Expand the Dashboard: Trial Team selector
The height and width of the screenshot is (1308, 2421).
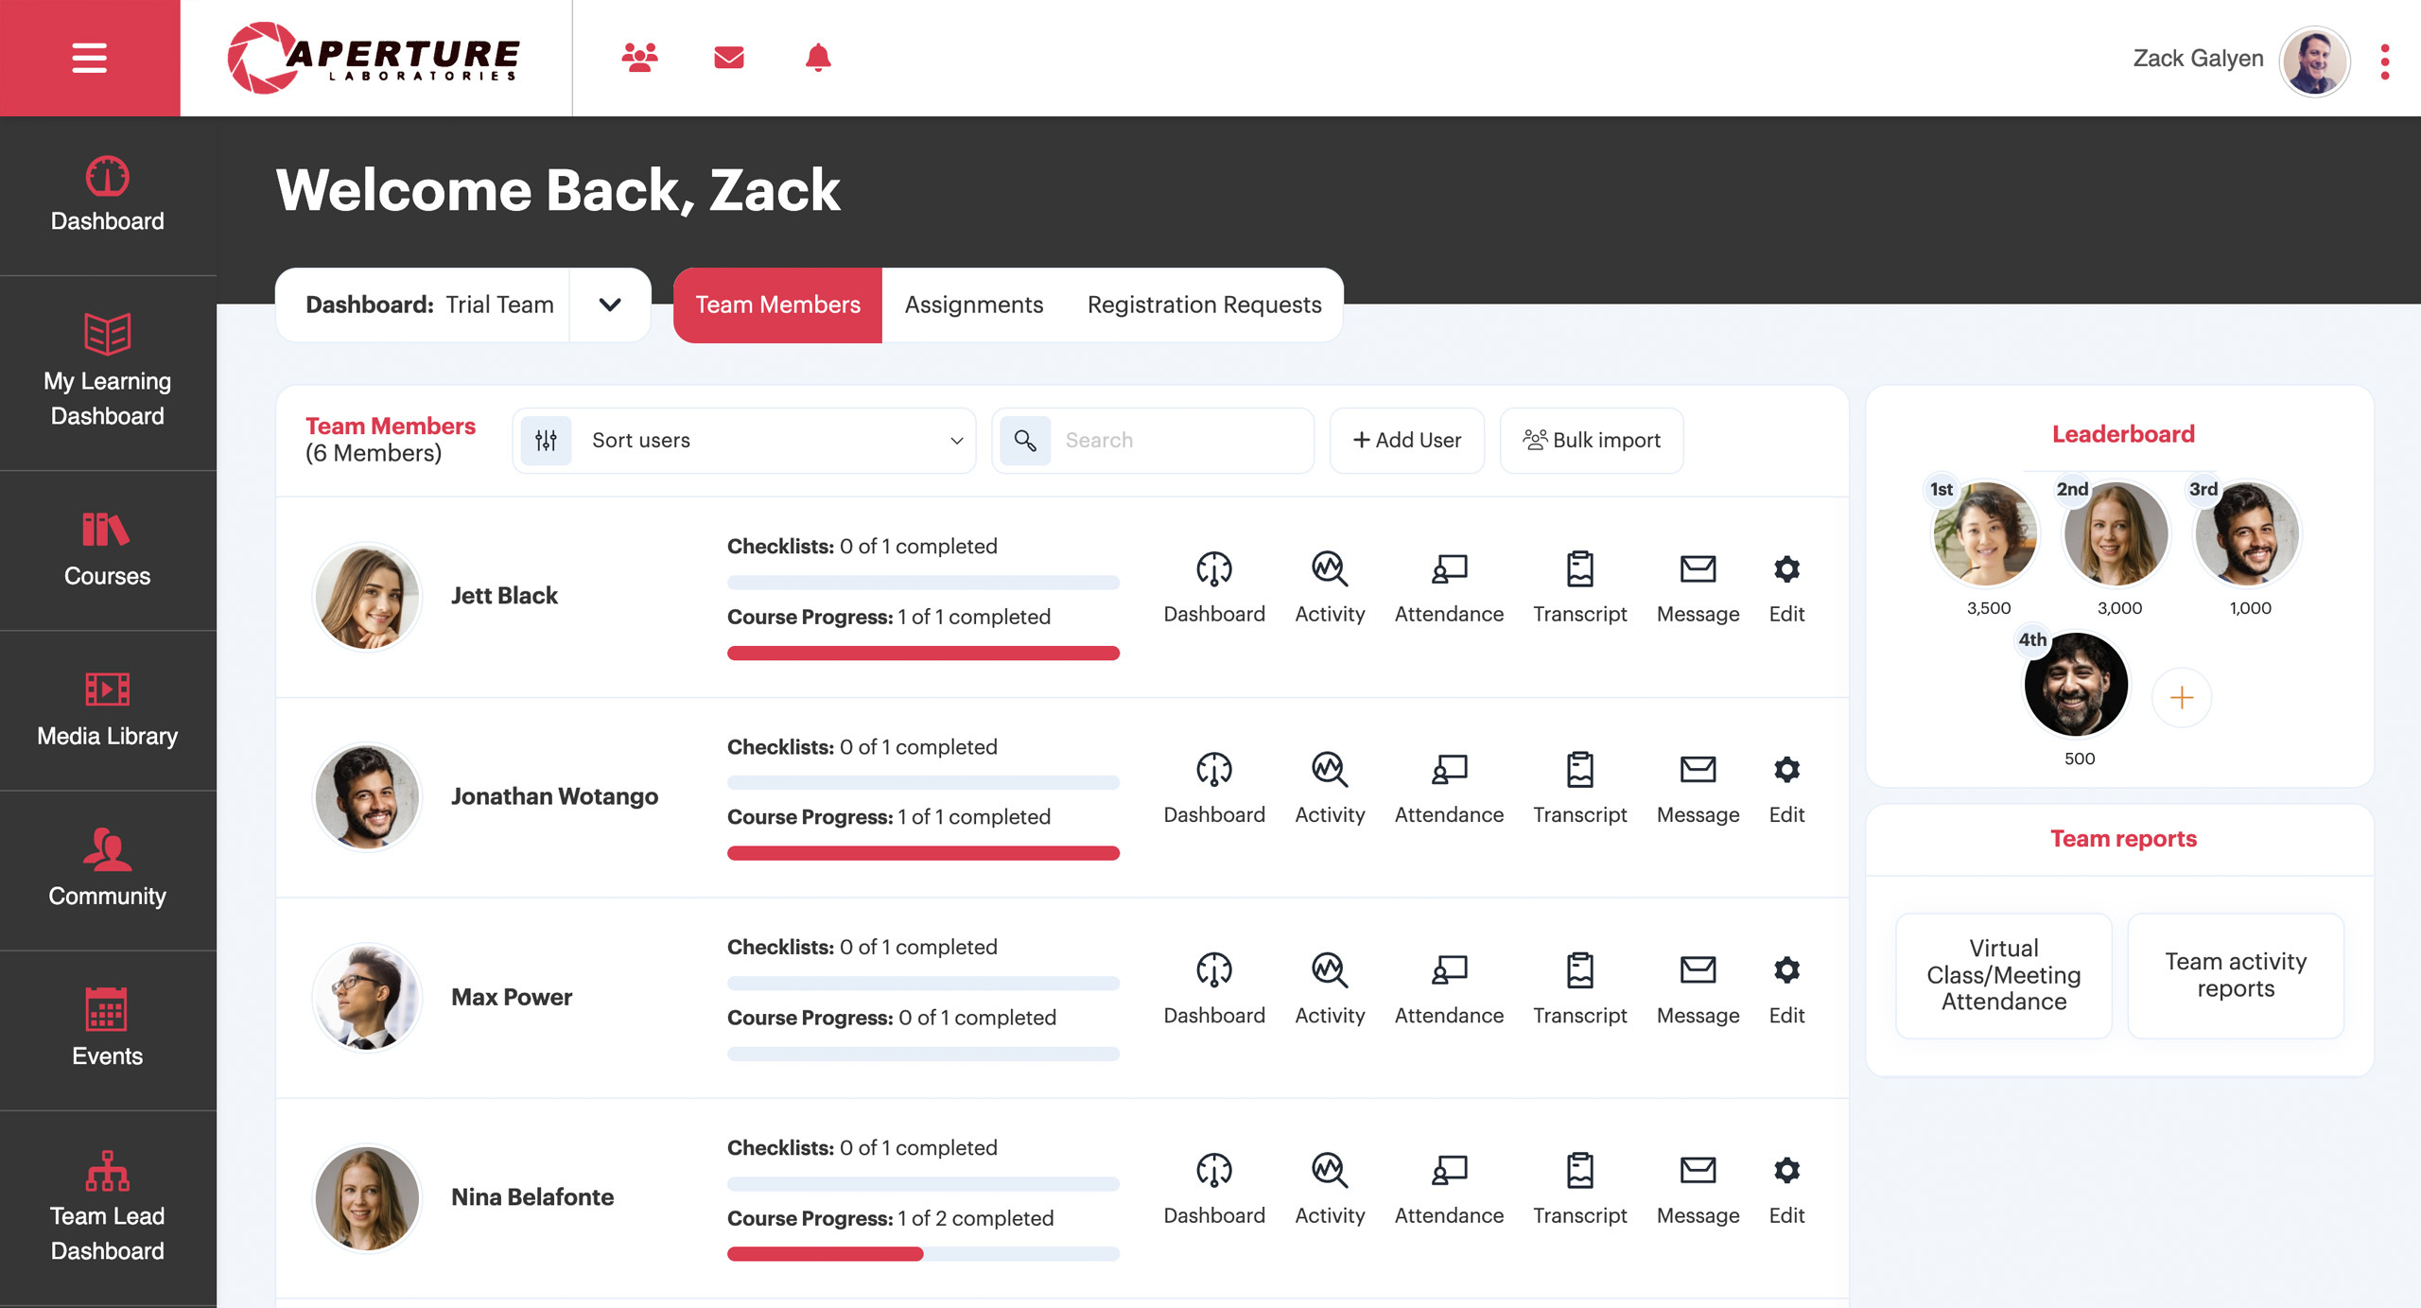pos(610,305)
